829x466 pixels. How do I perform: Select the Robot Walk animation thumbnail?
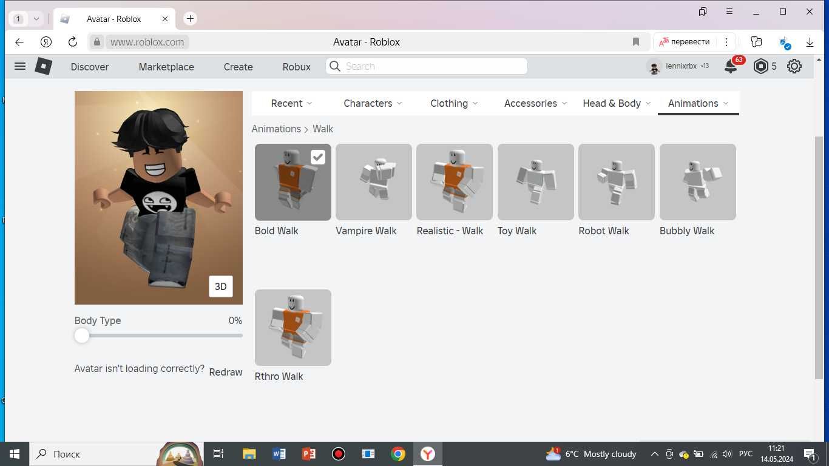pyautogui.click(x=617, y=182)
